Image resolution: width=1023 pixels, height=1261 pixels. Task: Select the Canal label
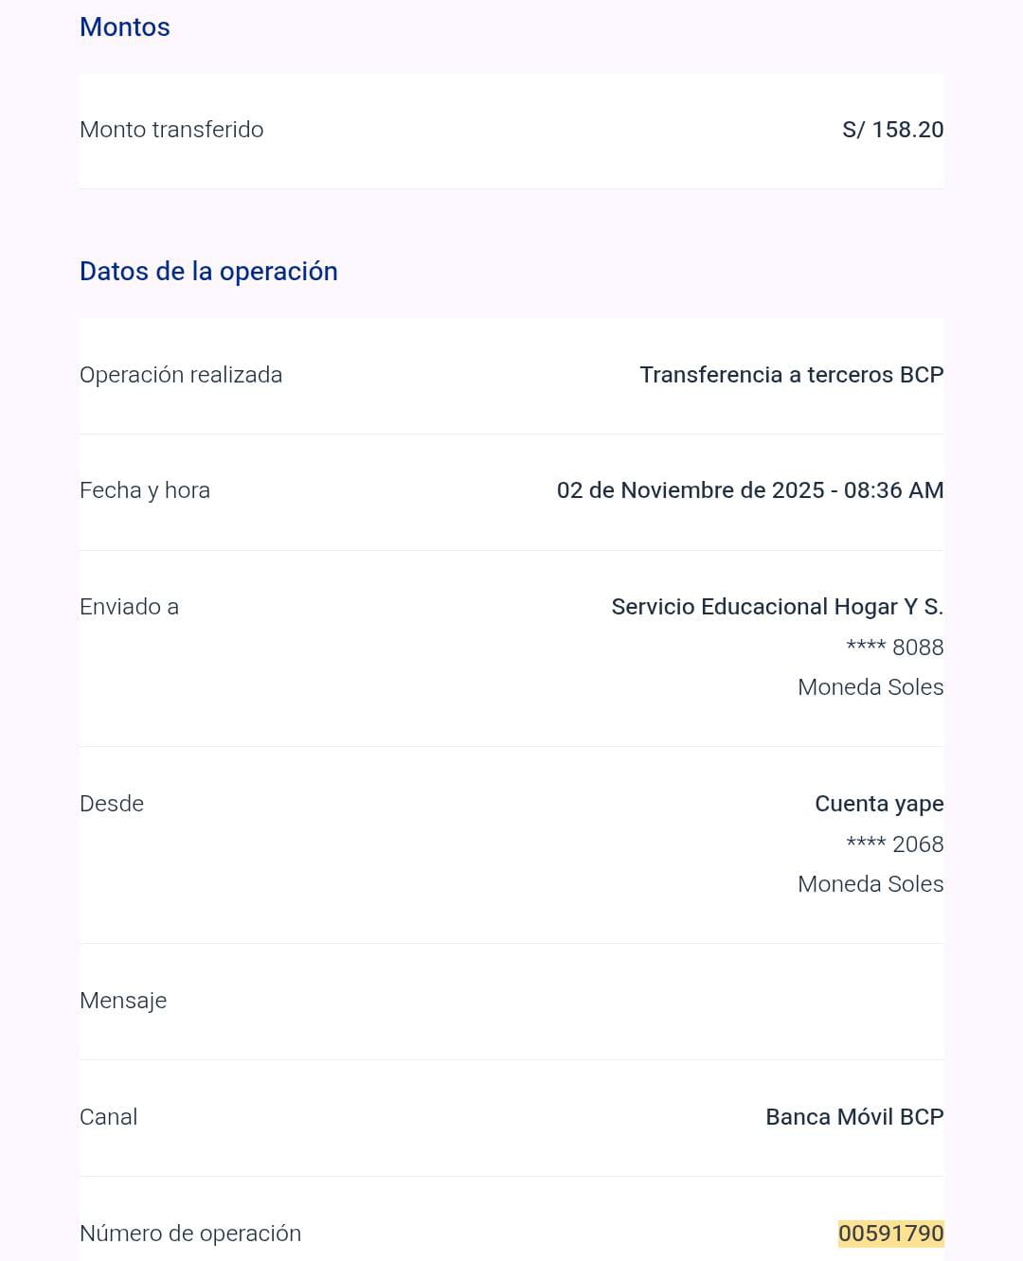pyautogui.click(x=108, y=1117)
